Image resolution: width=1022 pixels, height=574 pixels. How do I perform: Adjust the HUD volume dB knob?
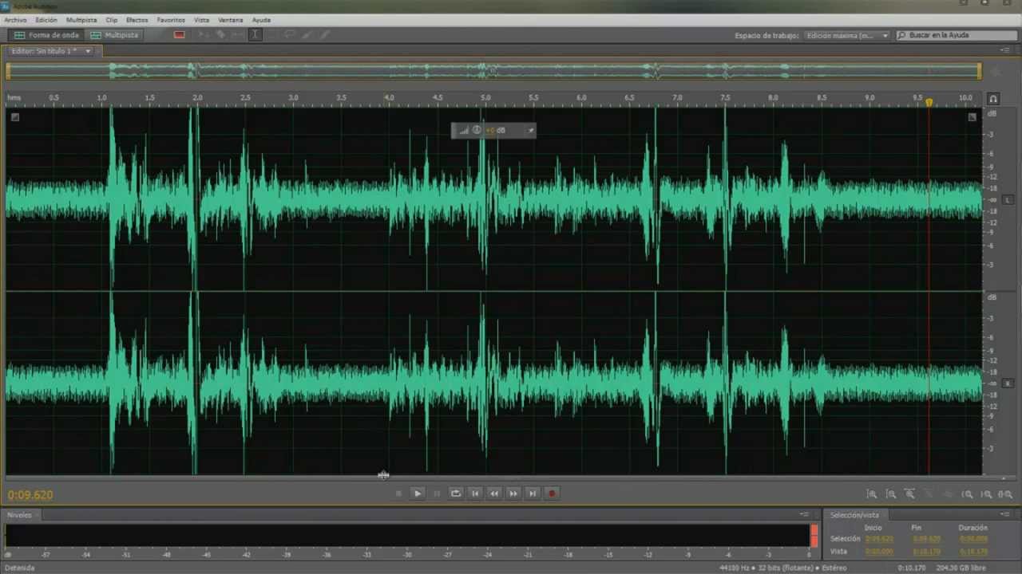477,130
